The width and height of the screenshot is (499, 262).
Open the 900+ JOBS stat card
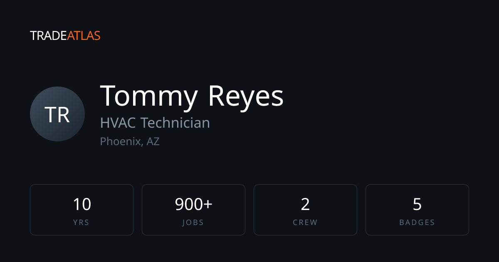pos(193,210)
